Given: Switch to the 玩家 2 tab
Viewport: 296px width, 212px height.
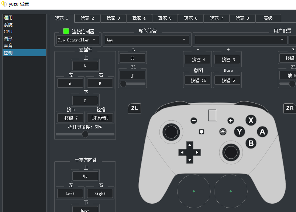Looking at the screenshot, I should click(x=87, y=18).
